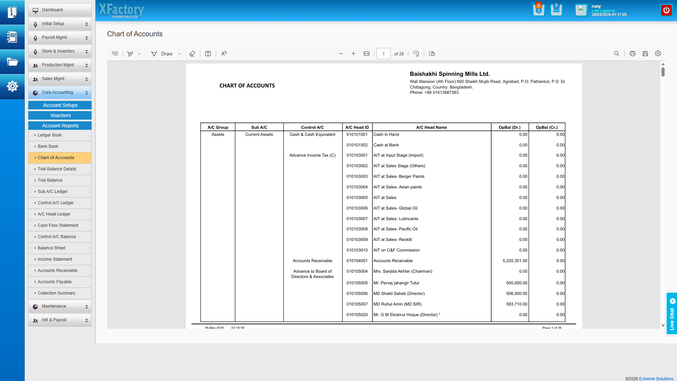Open the Trial Balance report

tap(50, 180)
